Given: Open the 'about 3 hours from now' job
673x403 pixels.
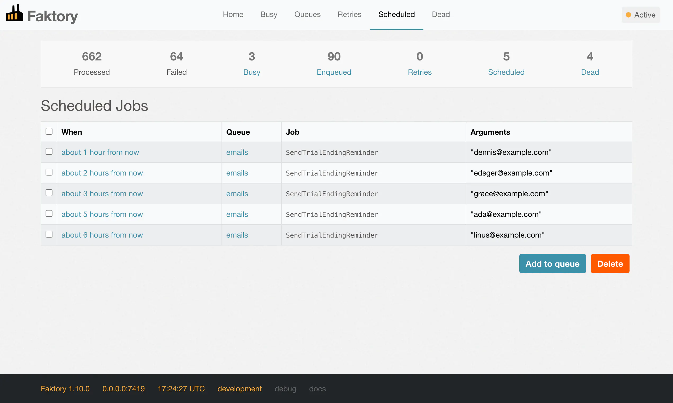Looking at the screenshot, I should click(x=102, y=194).
